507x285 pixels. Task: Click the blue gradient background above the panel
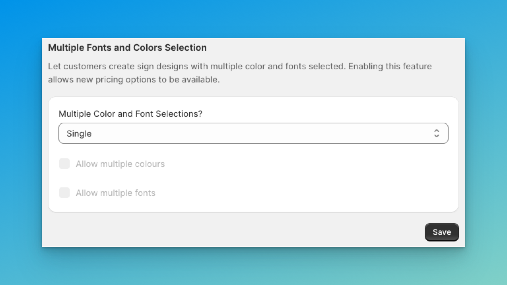click(x=253, y=18)
